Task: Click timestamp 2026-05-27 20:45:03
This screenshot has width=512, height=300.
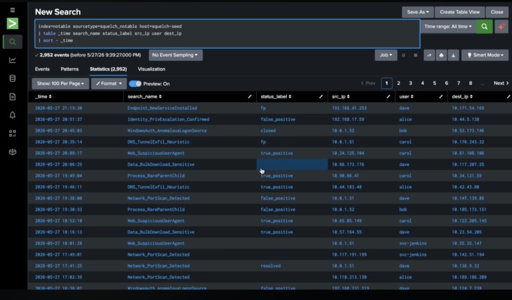Action: [58, 131]
